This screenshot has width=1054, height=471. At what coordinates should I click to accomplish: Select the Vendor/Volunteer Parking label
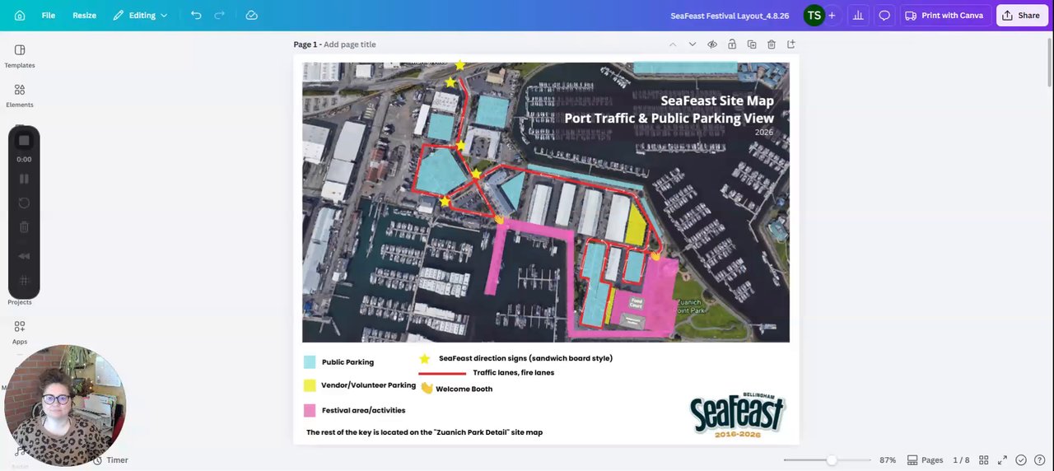point(368,385)
